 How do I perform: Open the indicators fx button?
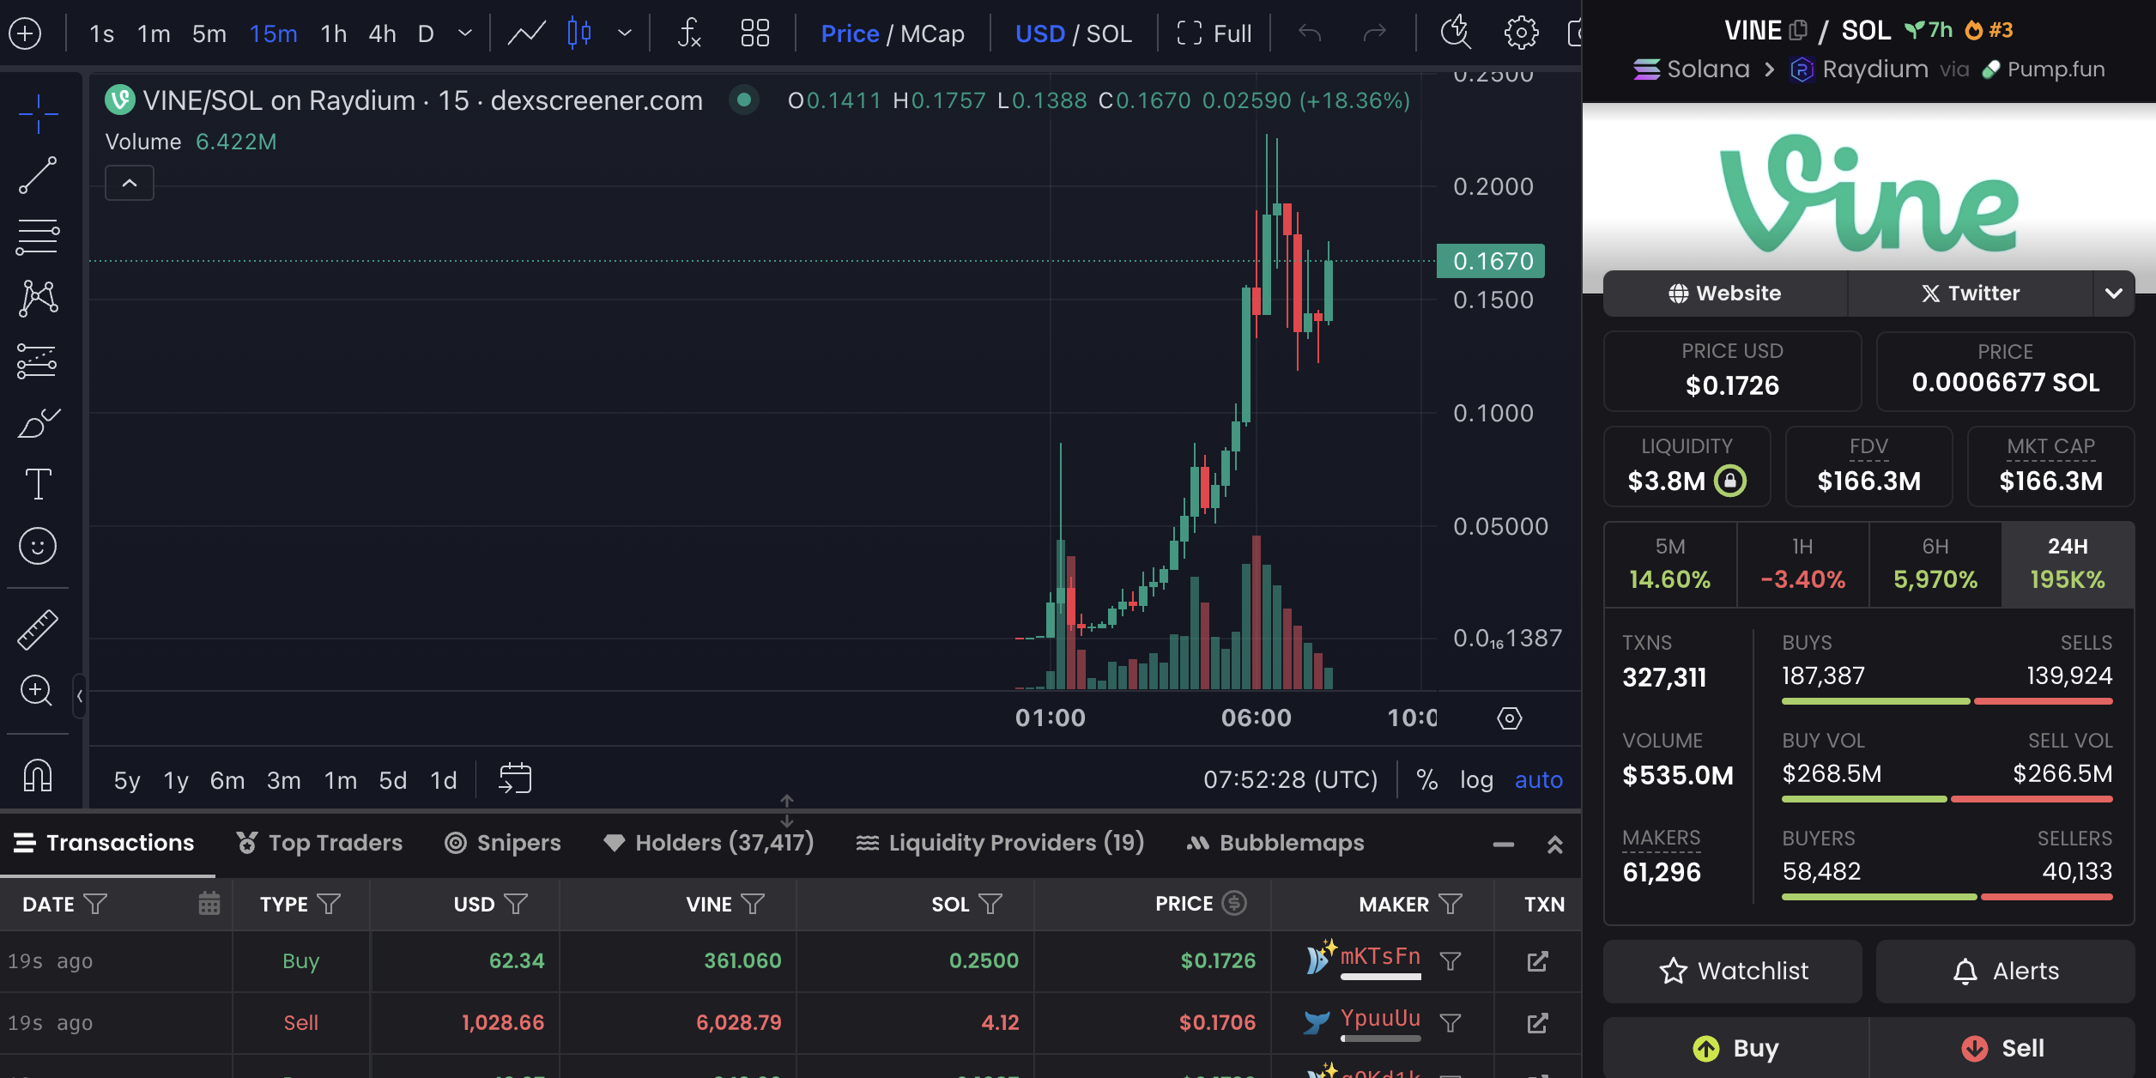pyautogui.click(x=689, y=33)
